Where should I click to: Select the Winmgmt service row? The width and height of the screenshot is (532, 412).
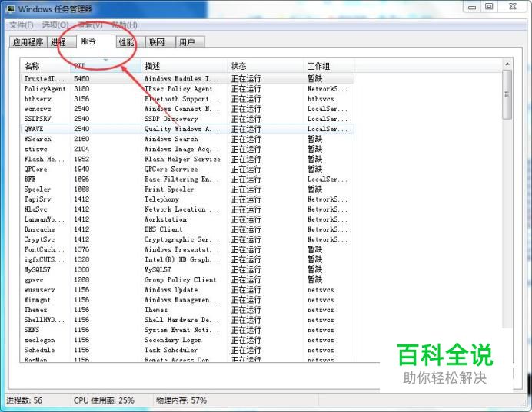[187, 300]
